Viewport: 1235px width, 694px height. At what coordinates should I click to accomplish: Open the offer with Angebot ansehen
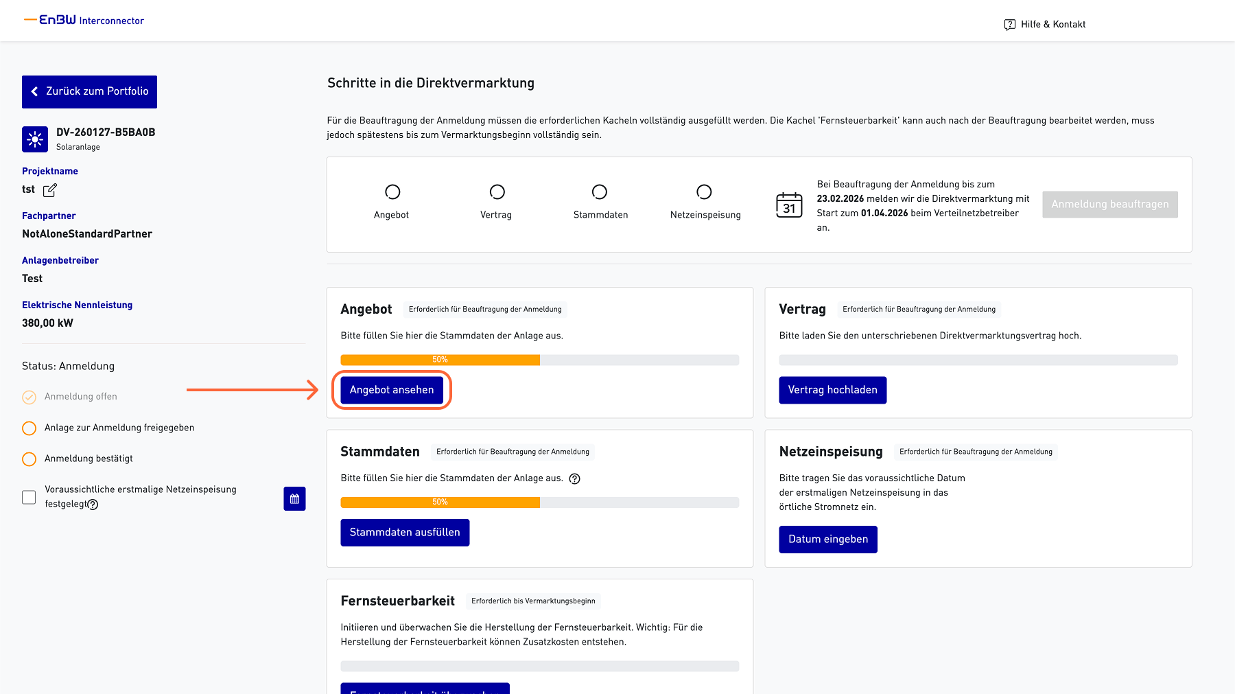point(392,390)
